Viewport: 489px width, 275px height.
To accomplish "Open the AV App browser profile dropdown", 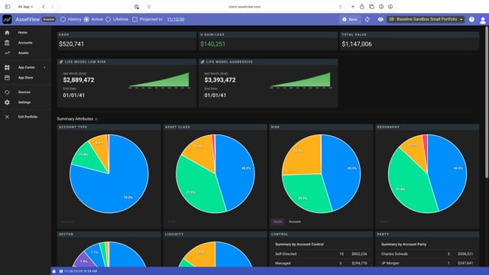I will pyautogui.click(x=25, y=7).
